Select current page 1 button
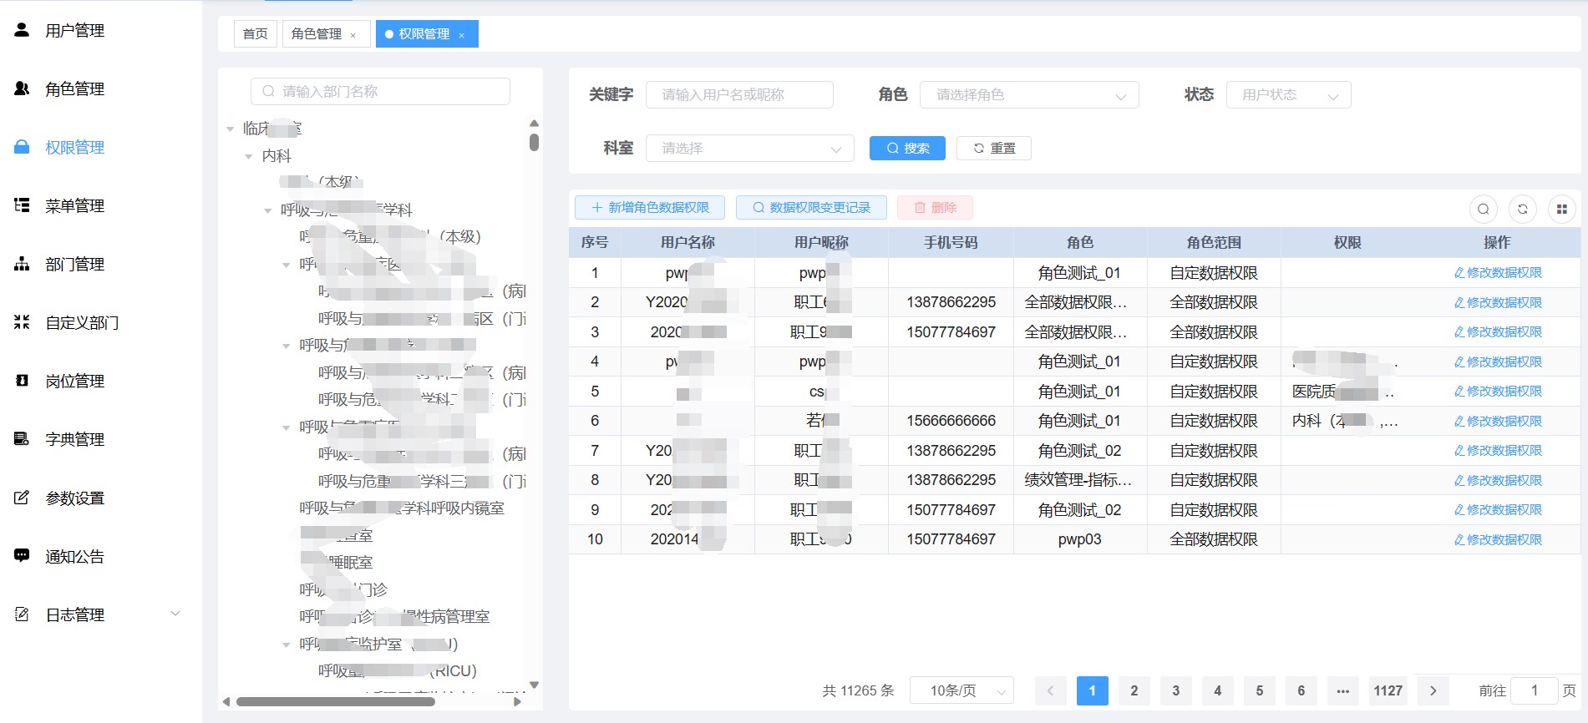Image resolution: width=1588 pixels, height=723 pixels. 1092,691
